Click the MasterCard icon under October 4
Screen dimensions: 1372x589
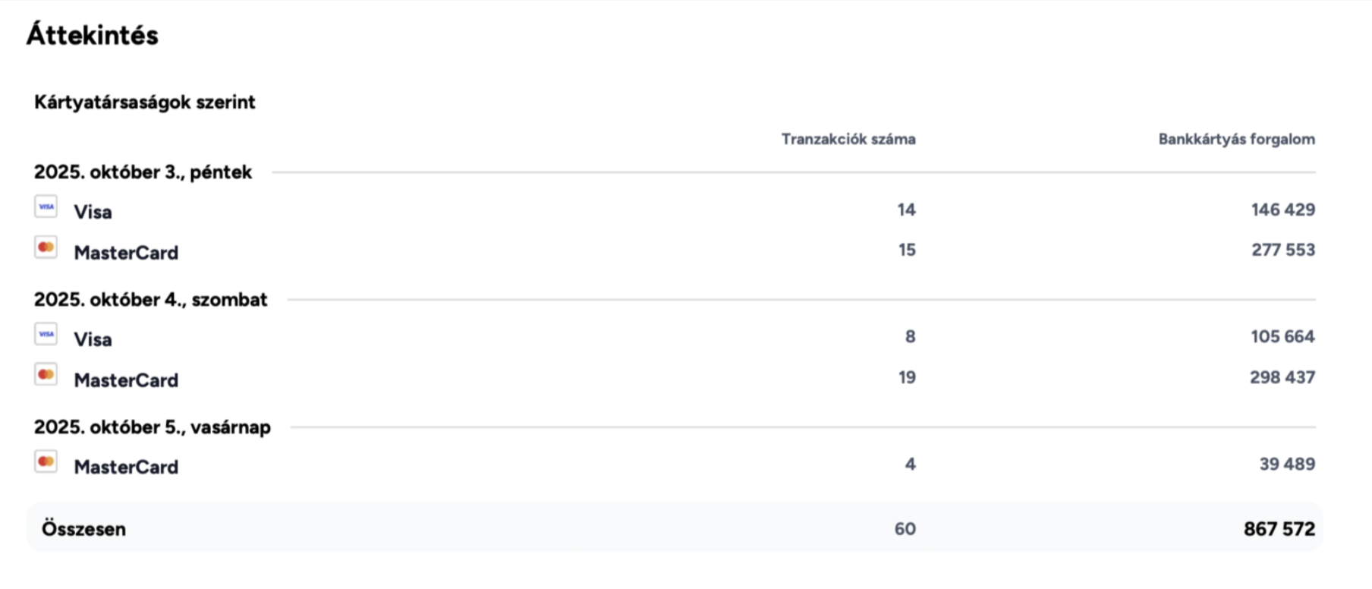pos(46,375)
